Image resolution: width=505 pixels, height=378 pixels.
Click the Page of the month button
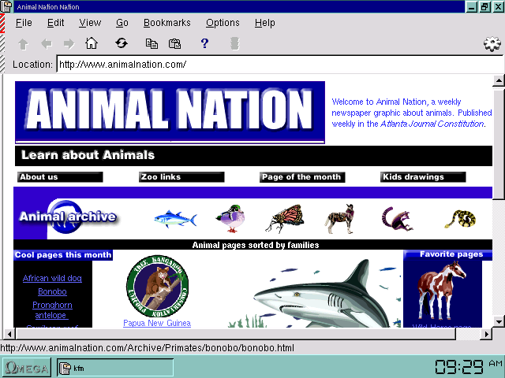point(302,177)
